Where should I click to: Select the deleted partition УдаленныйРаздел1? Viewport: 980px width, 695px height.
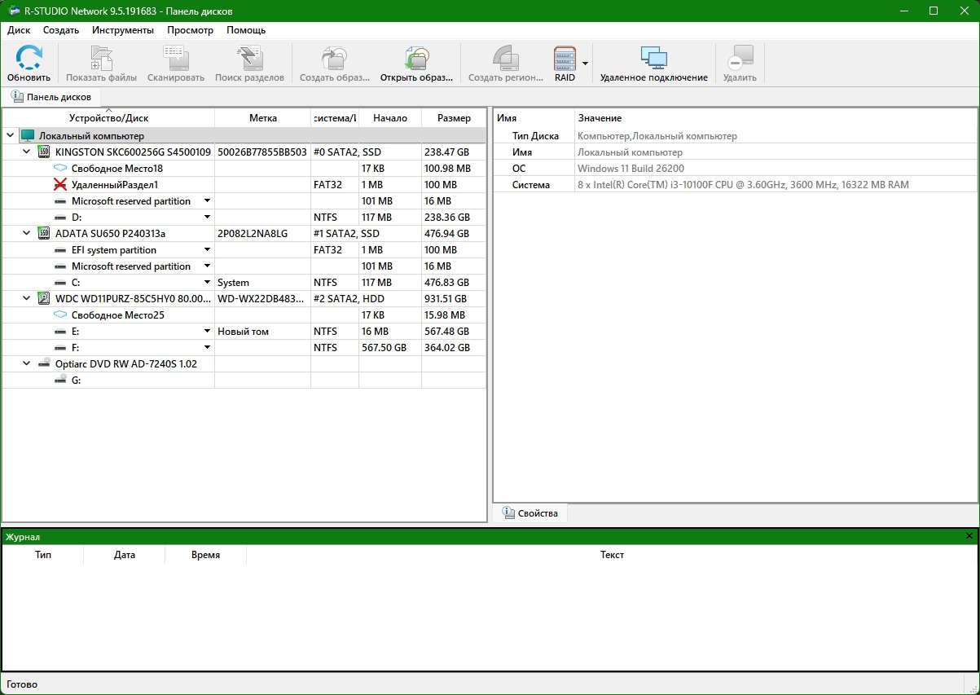[115, 185]
